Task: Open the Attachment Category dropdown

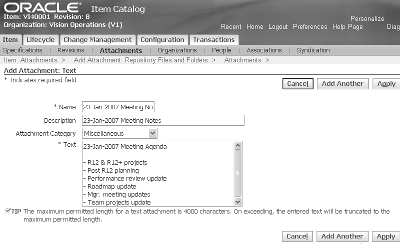Action: [x=119, y=133]
